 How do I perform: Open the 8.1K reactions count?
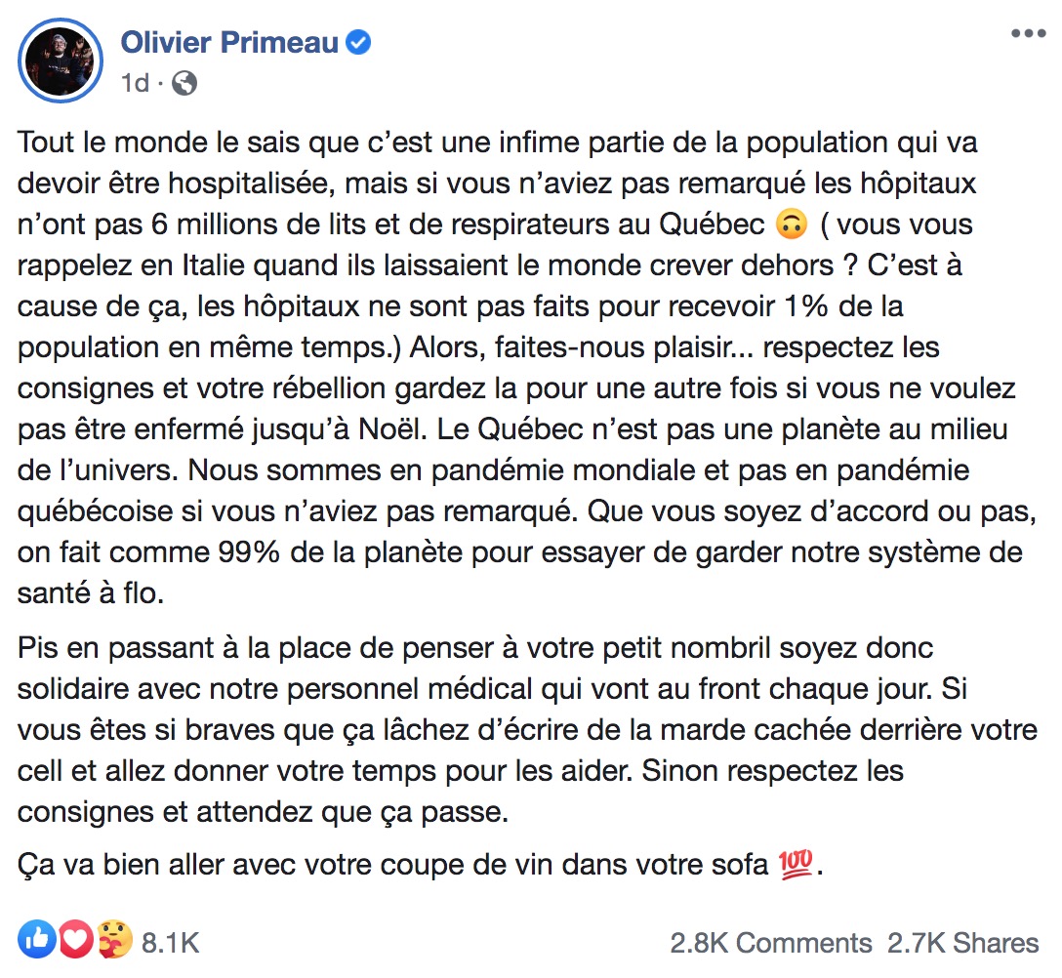coord(170,943)
